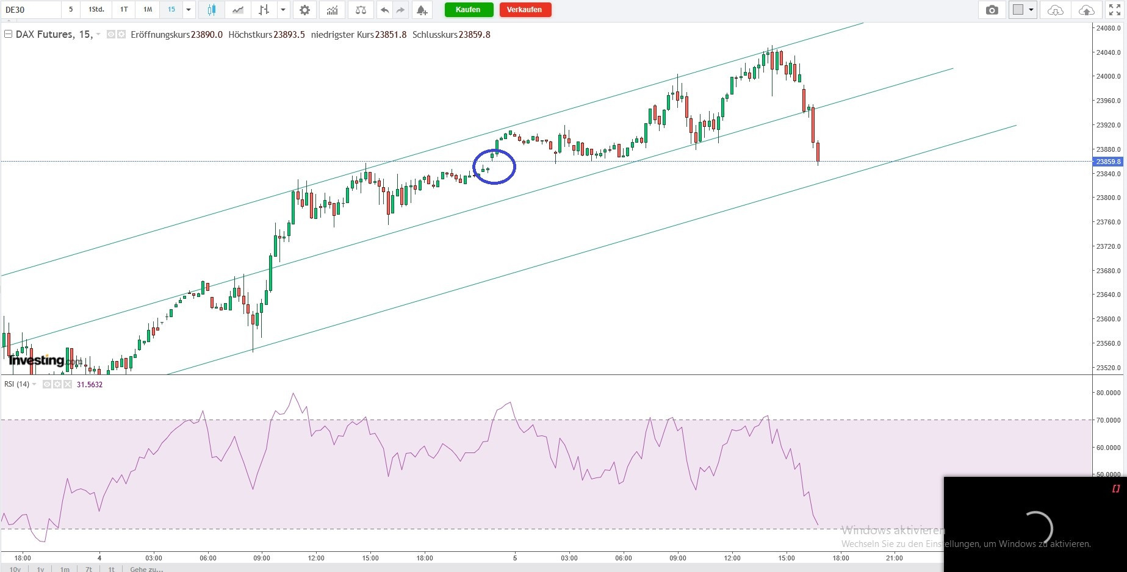The height and width of the screenshot is (572, 1127).
Task: Open the timeframe interval dropdown arrow
Action: (189, 10)
